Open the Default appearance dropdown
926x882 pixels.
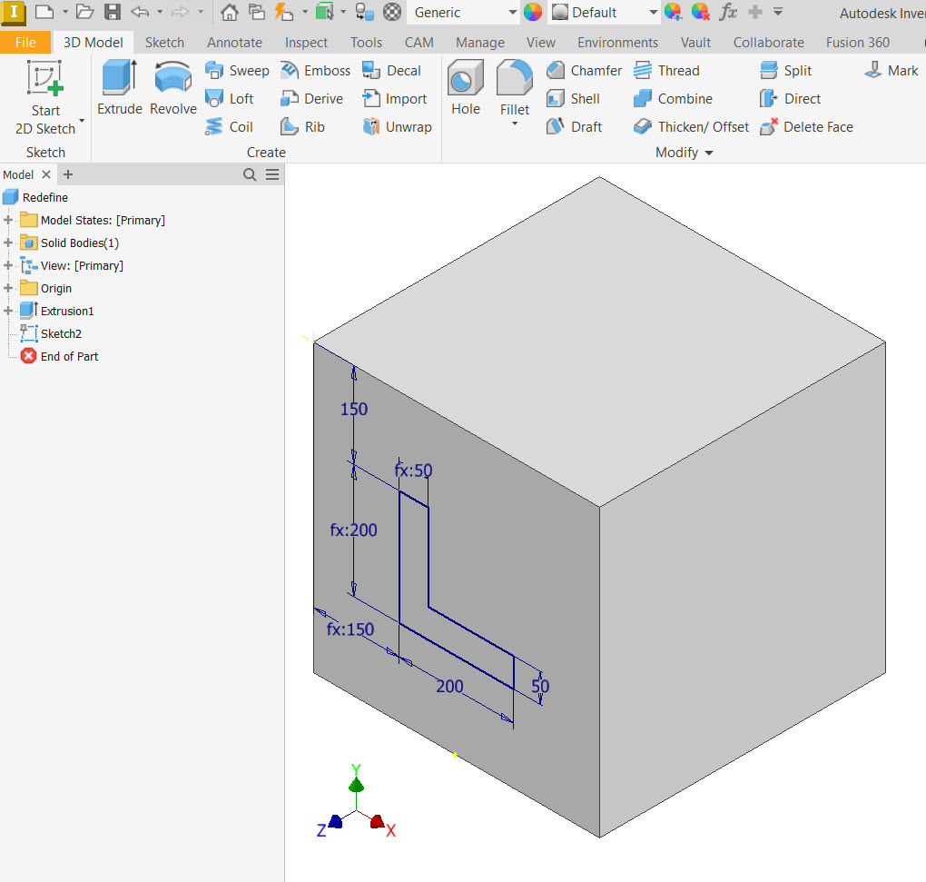[653, 13]
